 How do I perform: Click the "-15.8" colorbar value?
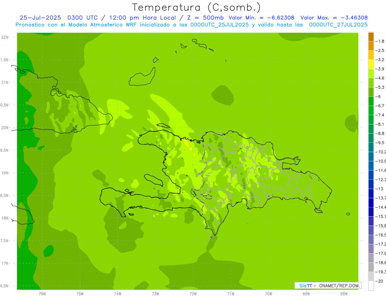coord(381,226)
